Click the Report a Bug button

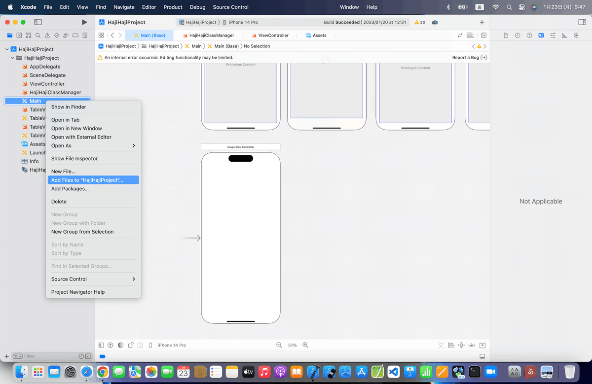coord(470,58)
